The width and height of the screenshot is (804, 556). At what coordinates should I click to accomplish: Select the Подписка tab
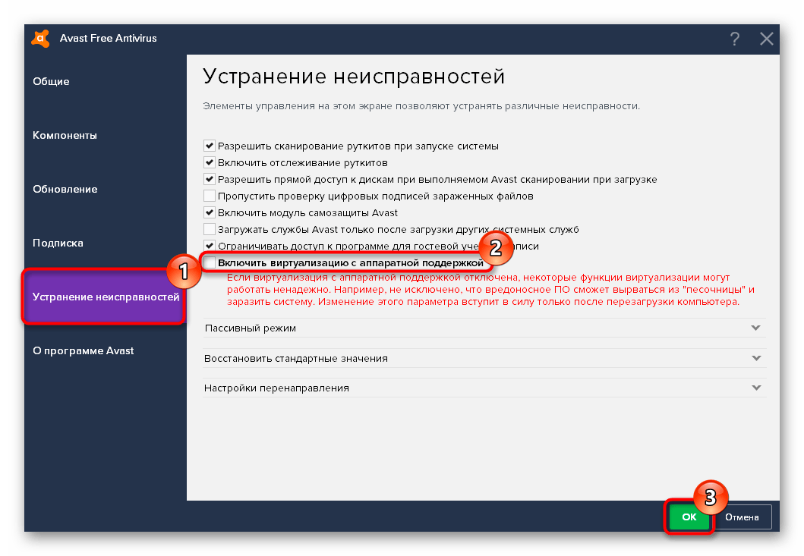coord(58,243)
